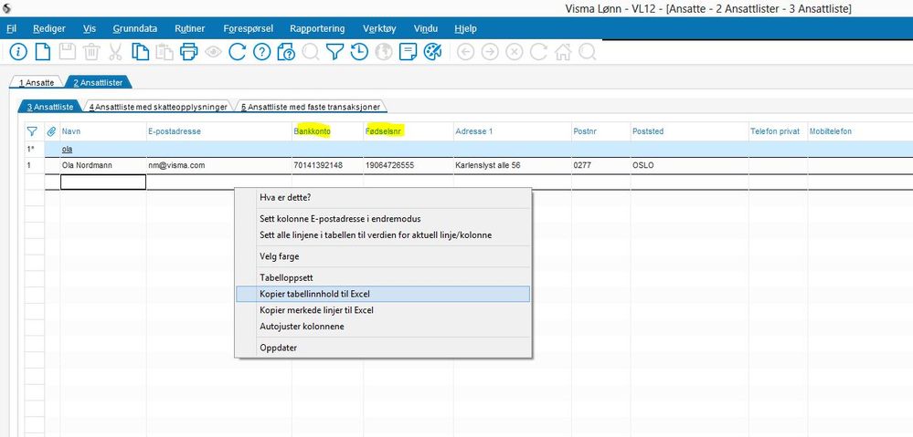Open the Verktøy menu
Image resolution: width=913 pixels, height=437 pixels.
pyautogui.click(x=379, y=28)
